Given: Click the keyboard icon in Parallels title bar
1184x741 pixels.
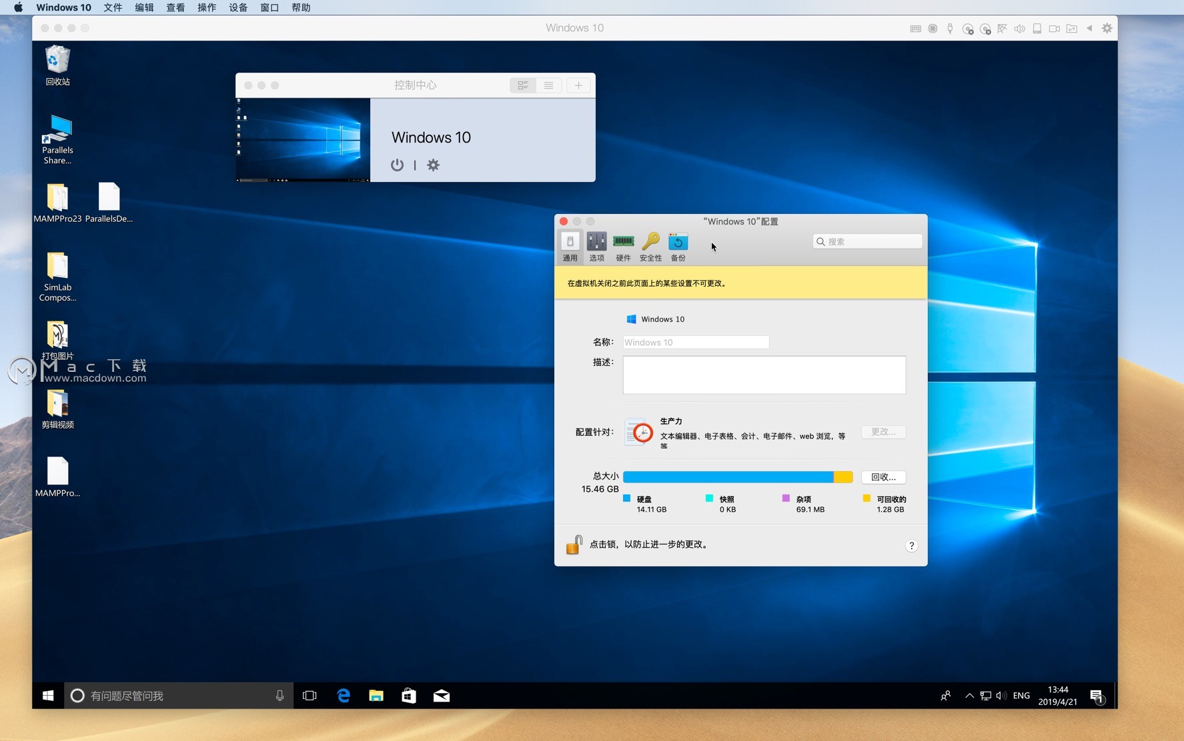Looking at the screenshot, I should tap(915, 29).
